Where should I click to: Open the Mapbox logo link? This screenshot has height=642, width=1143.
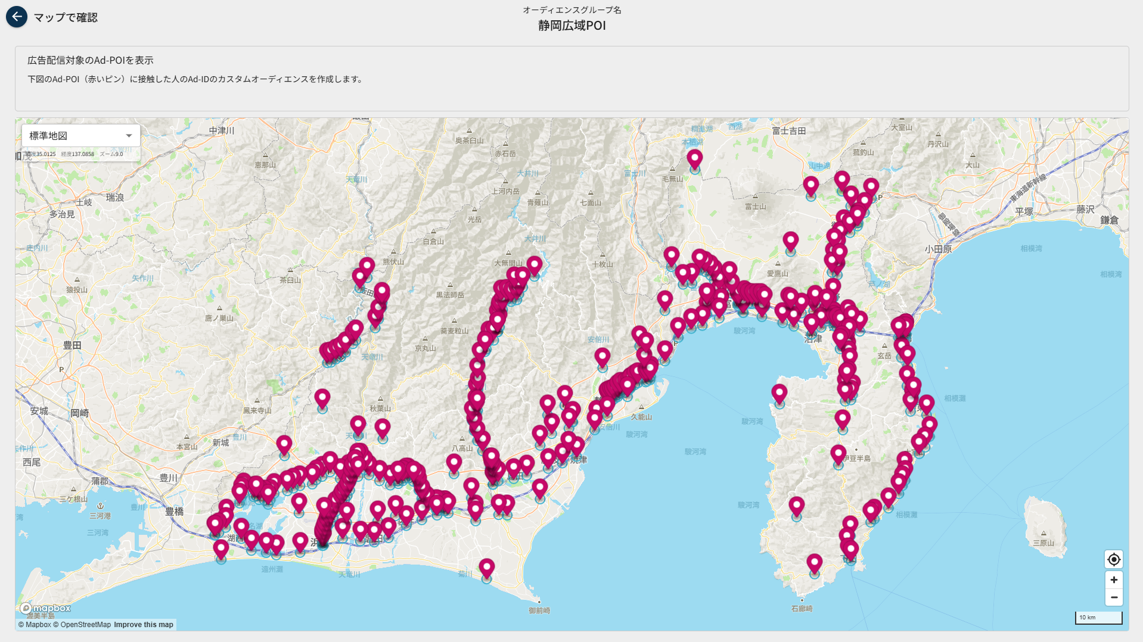pos(45,608)
